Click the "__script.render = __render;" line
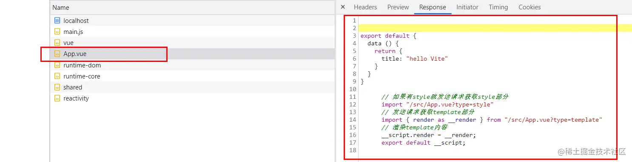 tap(429, 135)
